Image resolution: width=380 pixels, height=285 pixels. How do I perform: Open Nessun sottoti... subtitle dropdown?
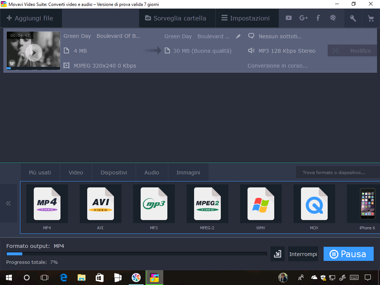click(x=280, y=36)
